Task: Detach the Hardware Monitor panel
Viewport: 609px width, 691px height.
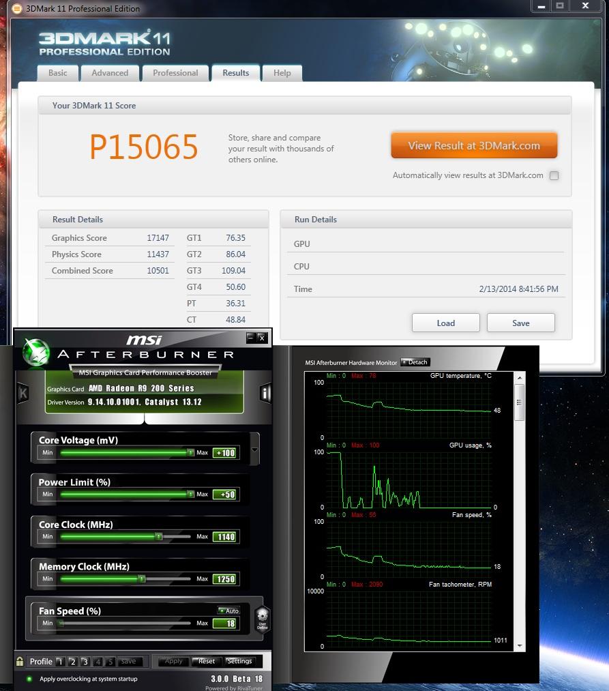Action: [x=415, y=362]
